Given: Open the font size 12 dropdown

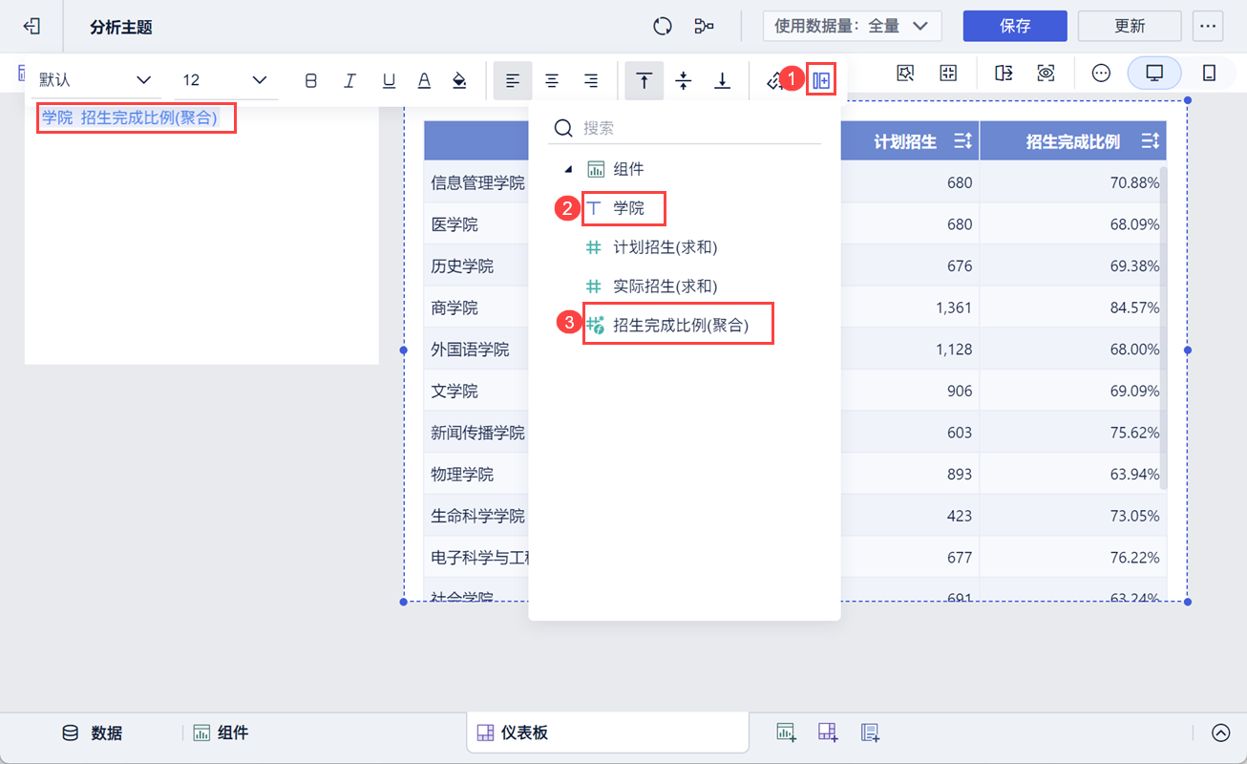Looking at the screenshot, I should click(x=224, y=80).
